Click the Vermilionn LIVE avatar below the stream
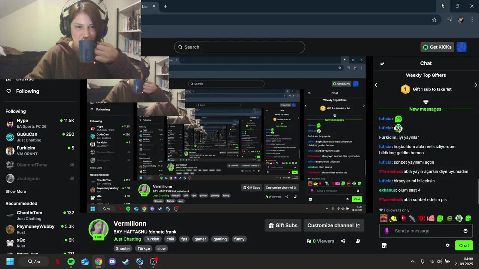 [x=98, y=229]
